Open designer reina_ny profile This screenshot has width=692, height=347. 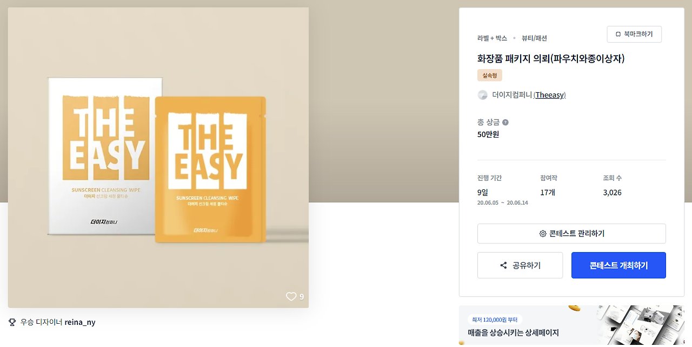[80, 322]
